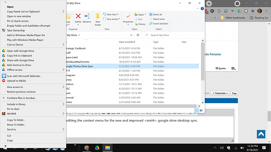271x152 pixels.
Task: Expand the Cast to Device submenu
Action: (x=63, y=45)
